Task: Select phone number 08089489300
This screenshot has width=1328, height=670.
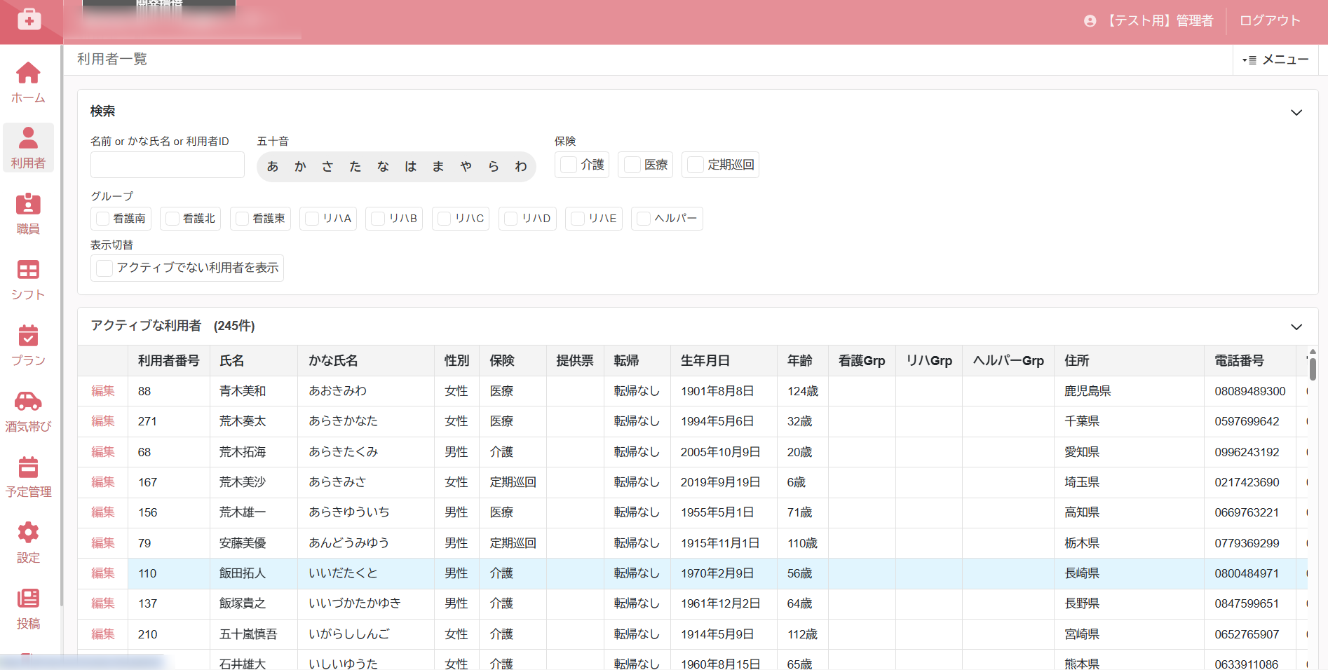Action: point(1250,391)
